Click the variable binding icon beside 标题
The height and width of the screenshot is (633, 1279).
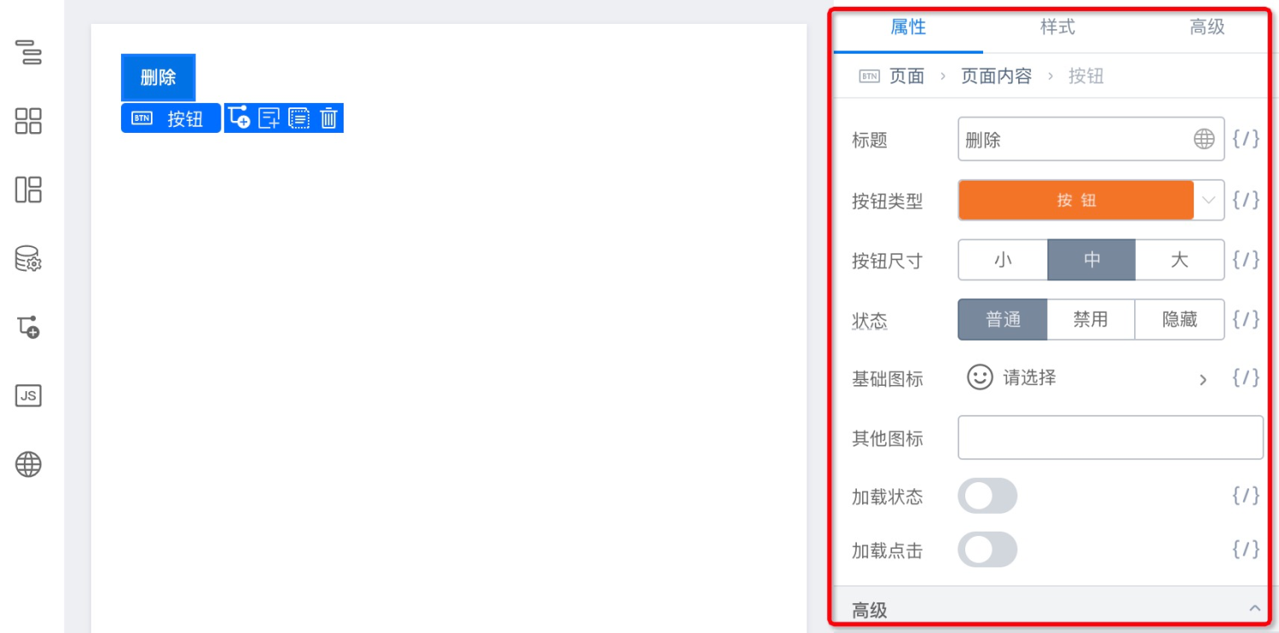(1246, 139)
